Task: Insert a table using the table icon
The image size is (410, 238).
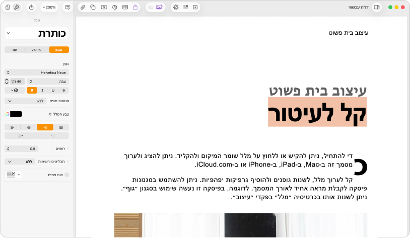Action: point(125,8)
